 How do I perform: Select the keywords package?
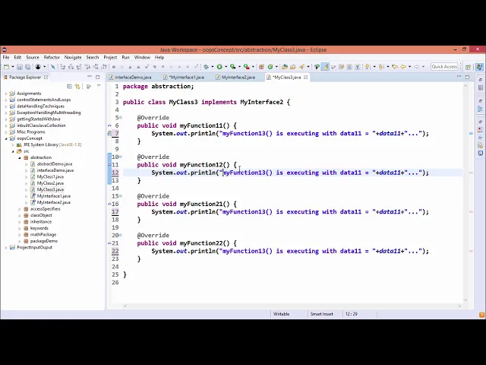[39, 228]
